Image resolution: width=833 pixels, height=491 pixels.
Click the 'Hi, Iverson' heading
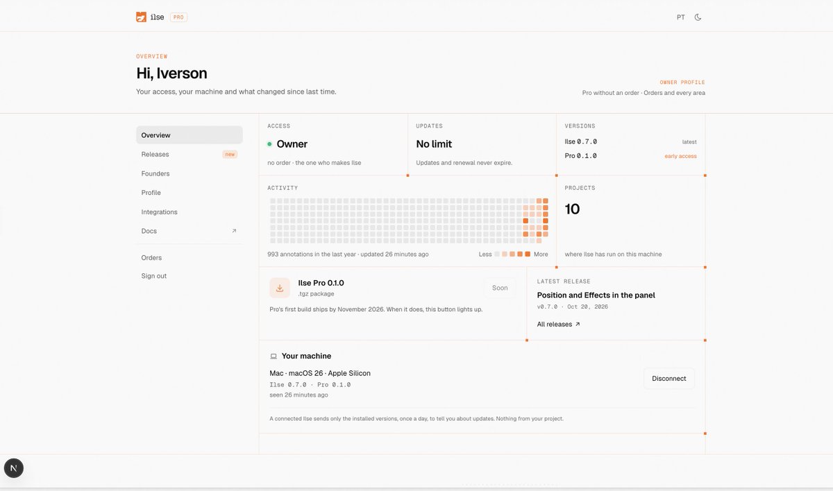[x=171, y=73]
